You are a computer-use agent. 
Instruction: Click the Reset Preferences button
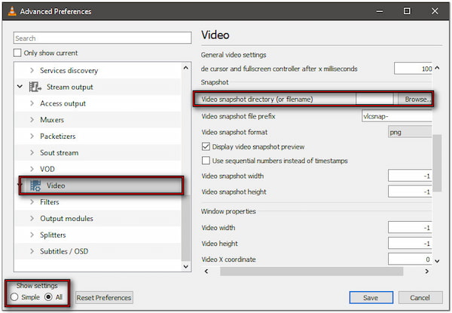tap(104, 298)
